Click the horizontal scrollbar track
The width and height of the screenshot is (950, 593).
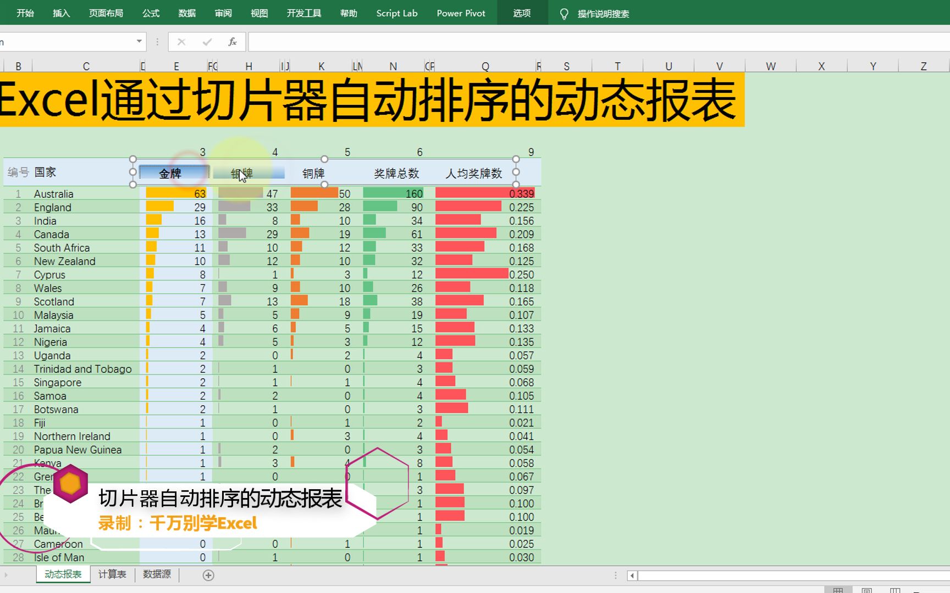click(x=794, y=575)
